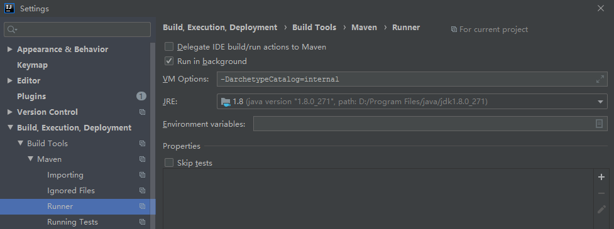
Task: Expand Appearance & Behavior tree node
Action: tap(10, 49)
